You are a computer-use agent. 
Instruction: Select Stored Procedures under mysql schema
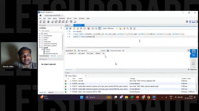[x=52, y=54]
